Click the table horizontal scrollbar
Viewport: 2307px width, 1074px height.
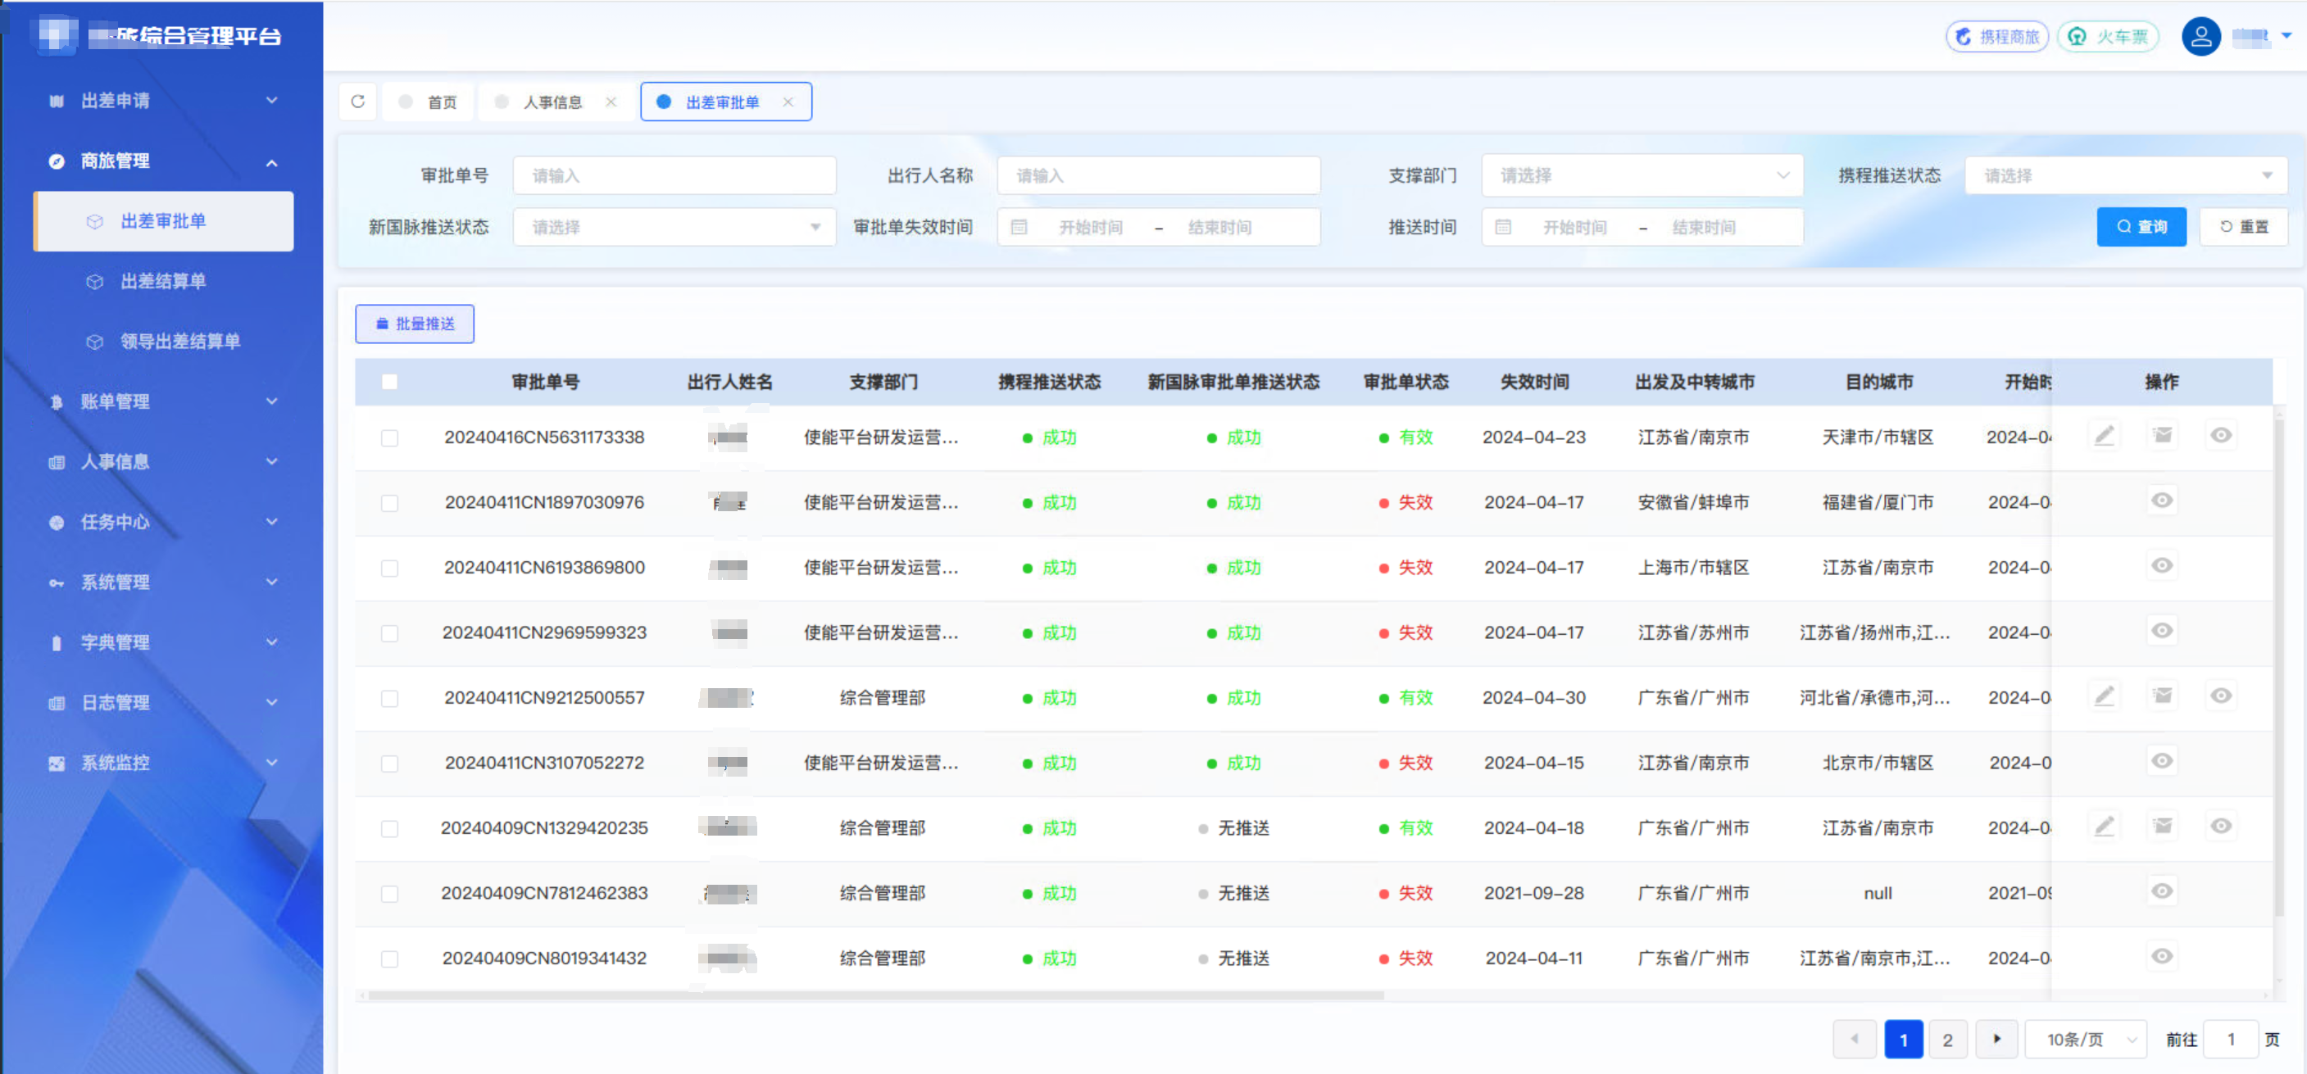click(x=875, y=995)
